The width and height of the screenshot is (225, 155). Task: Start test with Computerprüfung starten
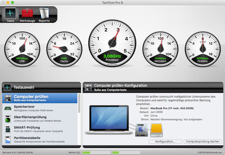[203, 142]
